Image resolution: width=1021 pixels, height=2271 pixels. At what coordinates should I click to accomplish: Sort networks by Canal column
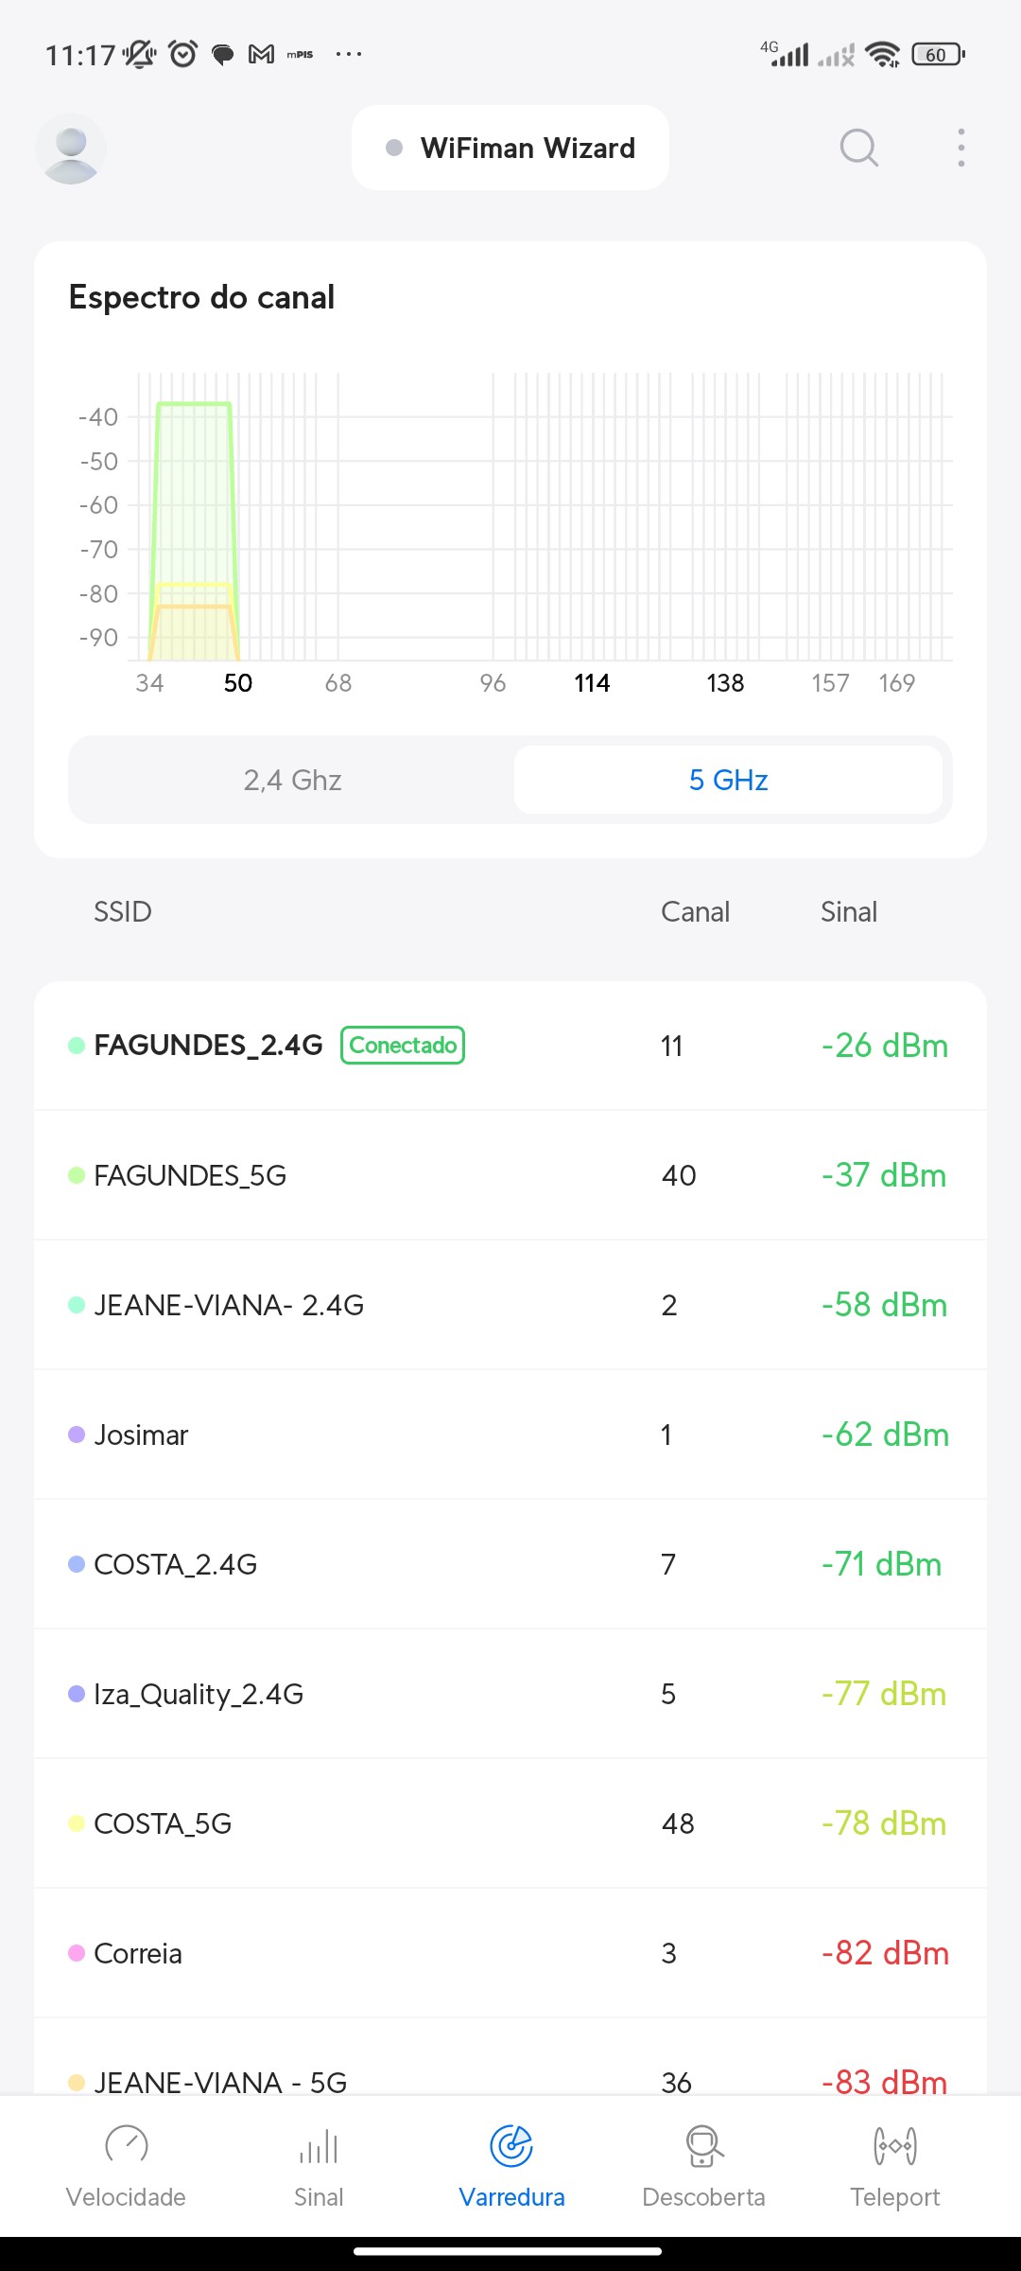point(695,911)
